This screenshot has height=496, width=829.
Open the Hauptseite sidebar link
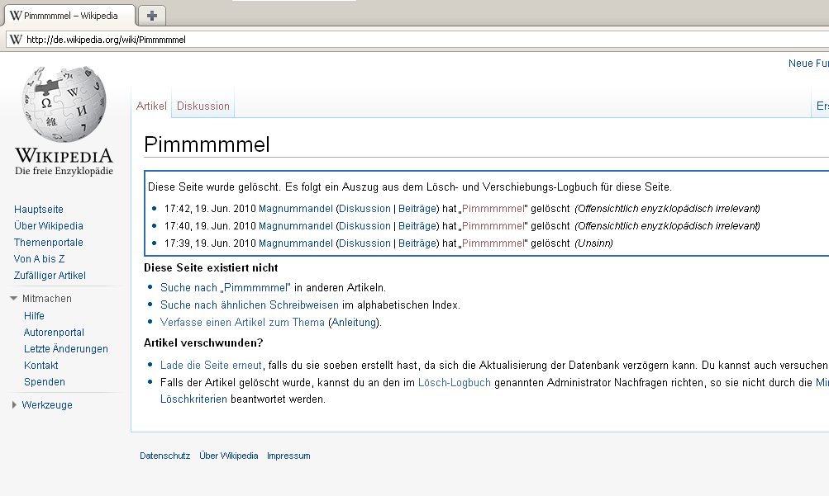pyautogui.click(x=39, y=210)
